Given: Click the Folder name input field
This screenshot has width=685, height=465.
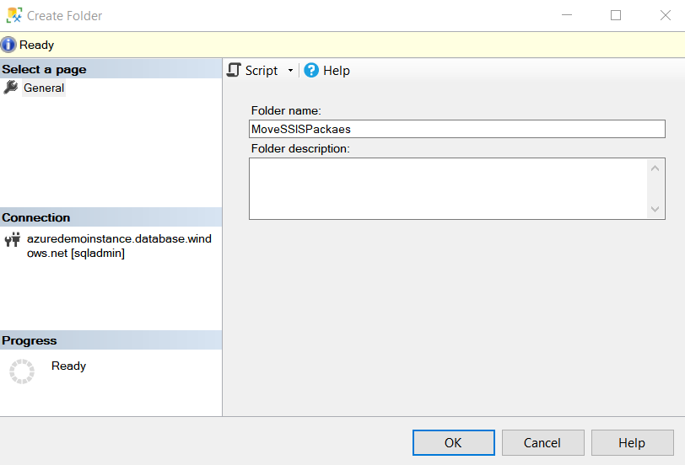Looking at the screenshot, I should 456,129.
